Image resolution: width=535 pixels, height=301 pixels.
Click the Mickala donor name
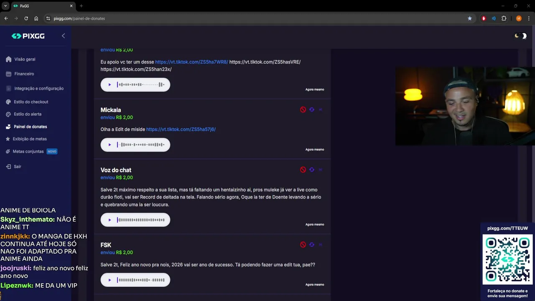click(x=111, y=110)
